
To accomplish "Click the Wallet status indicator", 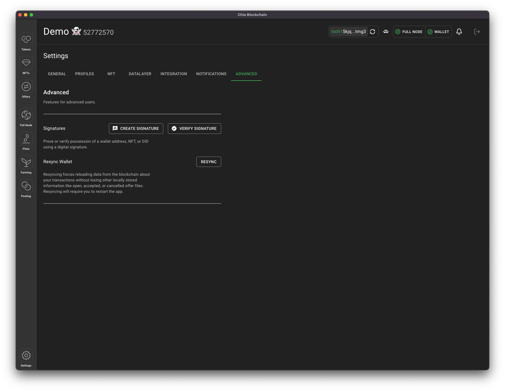I will tap(439, 32).
